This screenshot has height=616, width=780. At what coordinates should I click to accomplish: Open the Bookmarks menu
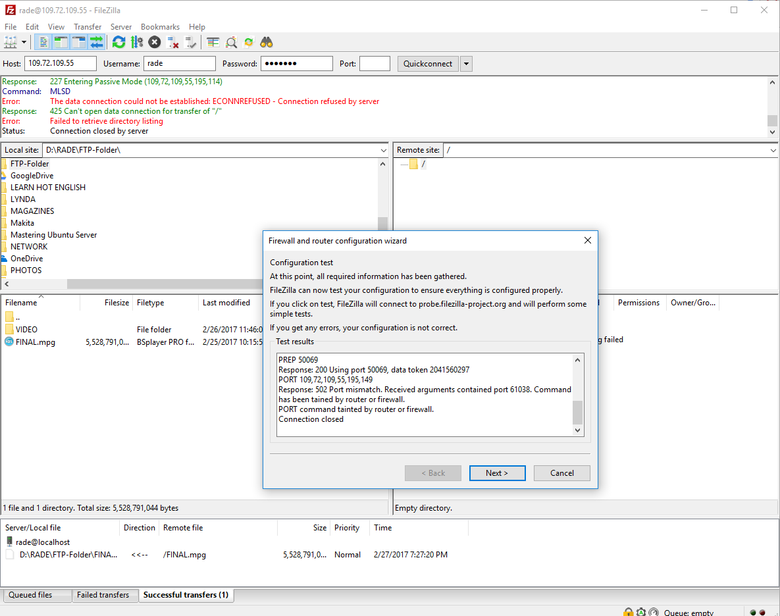tap(160, 27)
